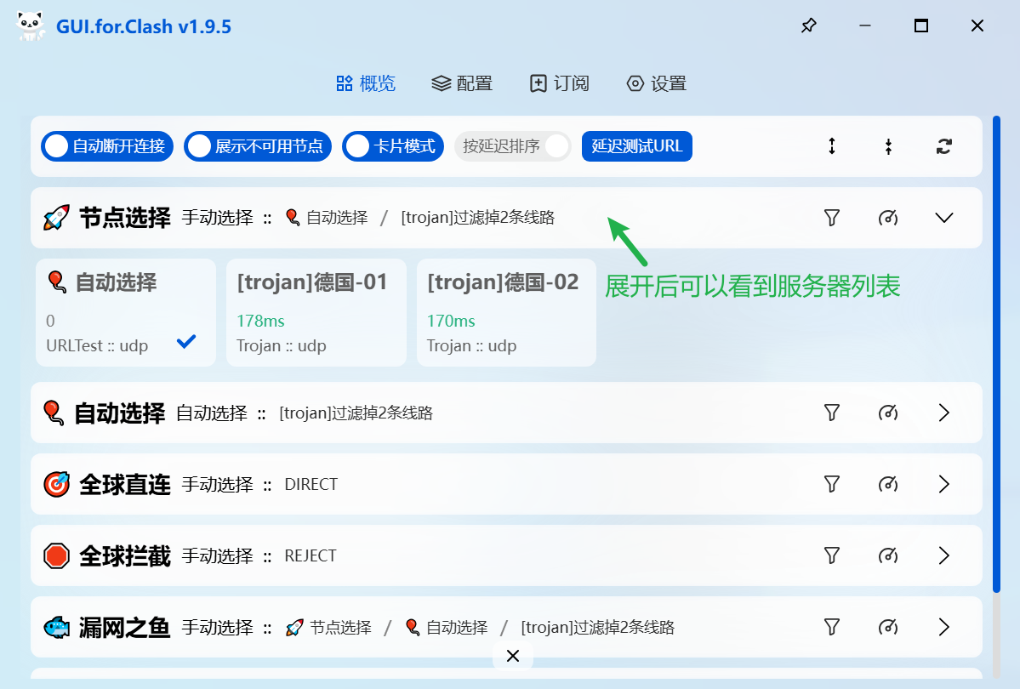Click filter icon in 全球直连 row
The height and width of the screenshot is (689, 1020).
[832, 484]
